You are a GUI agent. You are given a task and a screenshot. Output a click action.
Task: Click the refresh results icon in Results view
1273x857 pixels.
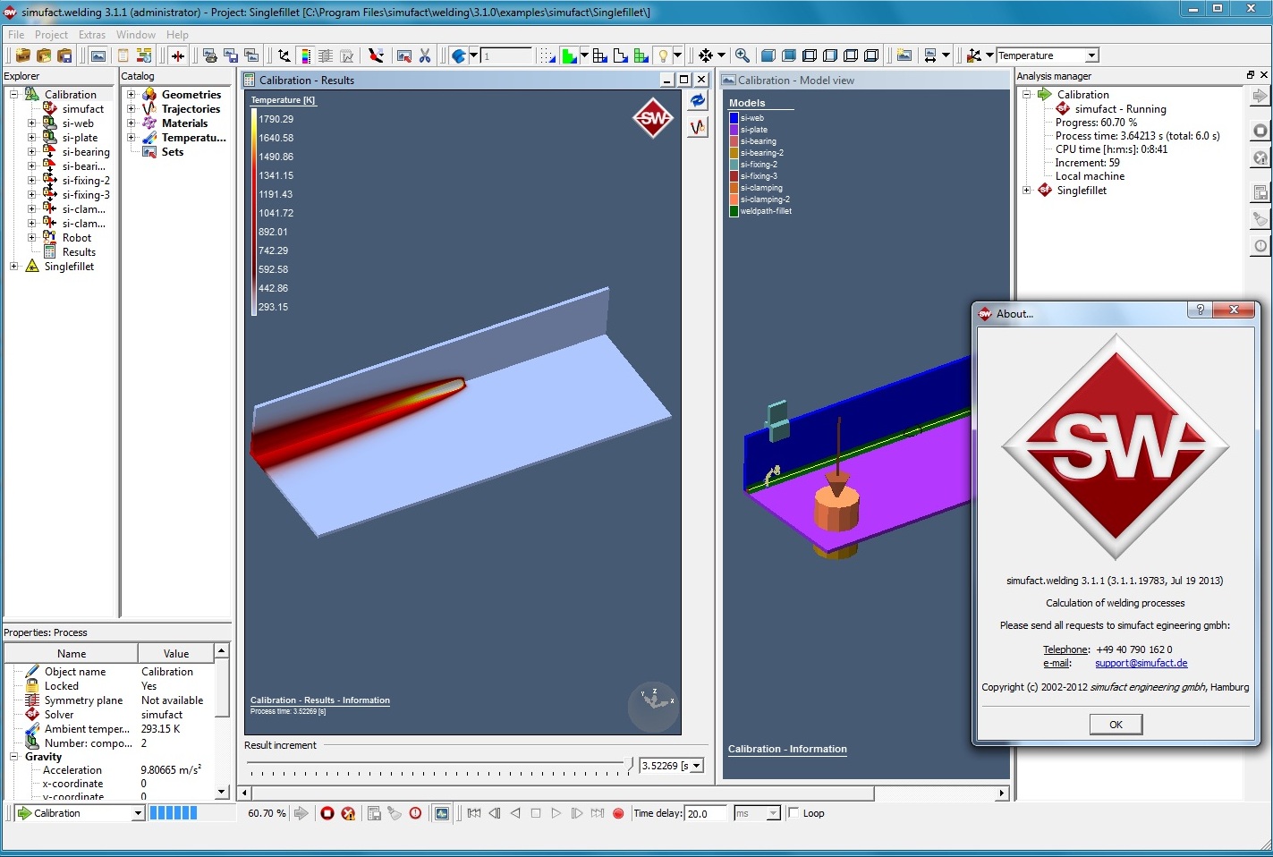coord(698,101)
